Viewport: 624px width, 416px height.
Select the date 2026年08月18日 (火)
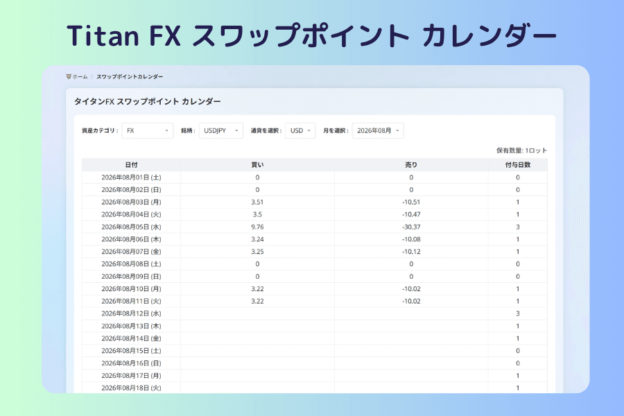coord(131,388)
